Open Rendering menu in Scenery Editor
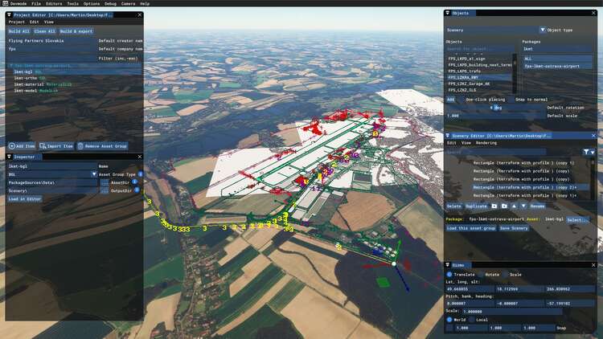Screen dimensions: 603x339 point(486,143)
